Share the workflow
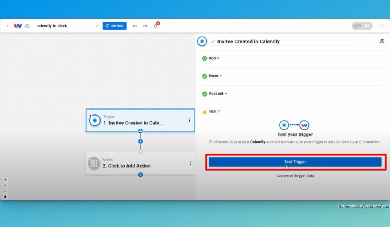This screenshot has width=390, height=227. coord(381,26)
